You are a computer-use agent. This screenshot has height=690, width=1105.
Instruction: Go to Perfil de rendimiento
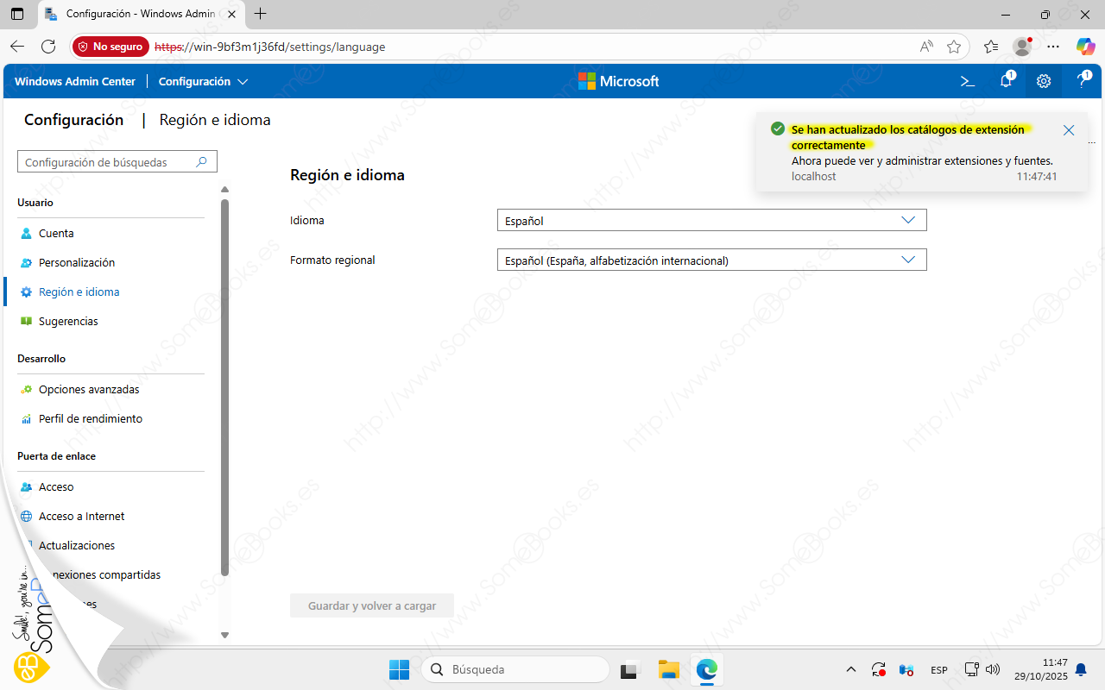91,419
